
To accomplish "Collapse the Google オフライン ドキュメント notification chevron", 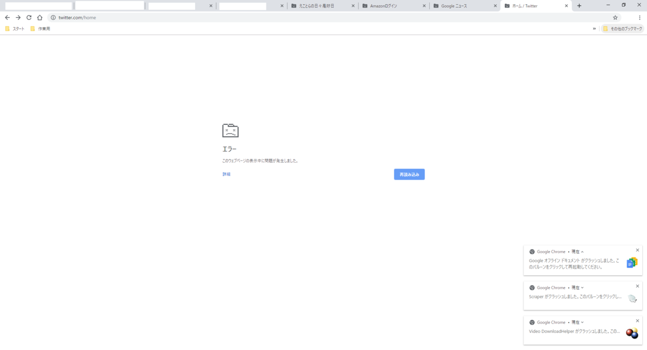I will click(x=582, y=251).
